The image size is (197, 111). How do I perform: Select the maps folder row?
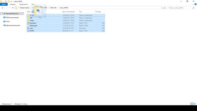click(x=66, y=20)
